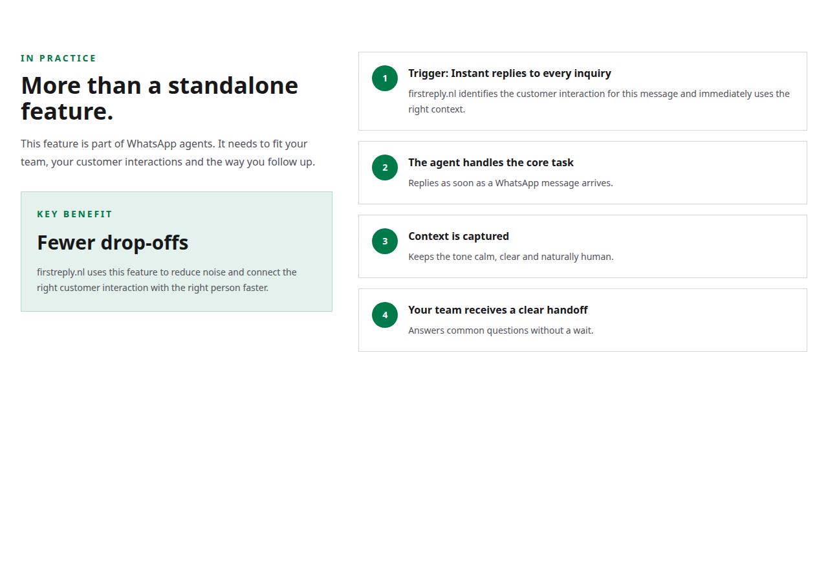Select 'The agent handles the core task' heading

tap(491, 162)
